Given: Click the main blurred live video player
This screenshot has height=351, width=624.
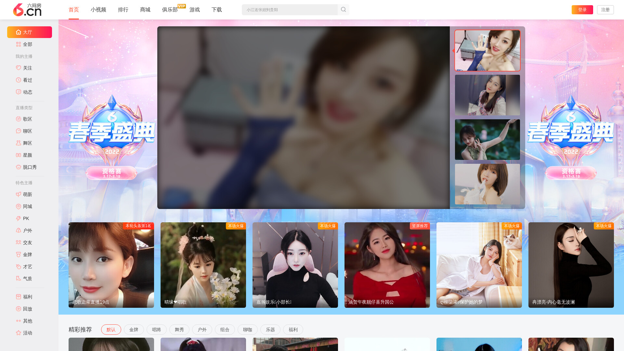Looking at the screenshot, I should [304, 118].
